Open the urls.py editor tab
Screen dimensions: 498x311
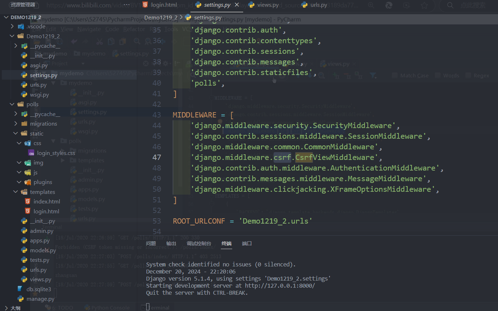[318, 5]
